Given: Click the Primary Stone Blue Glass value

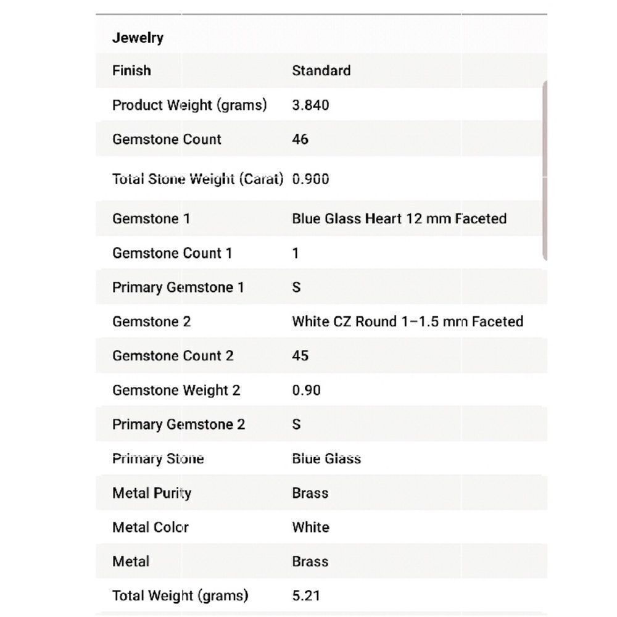Looking at the screenshot, I should coord(326,459).
